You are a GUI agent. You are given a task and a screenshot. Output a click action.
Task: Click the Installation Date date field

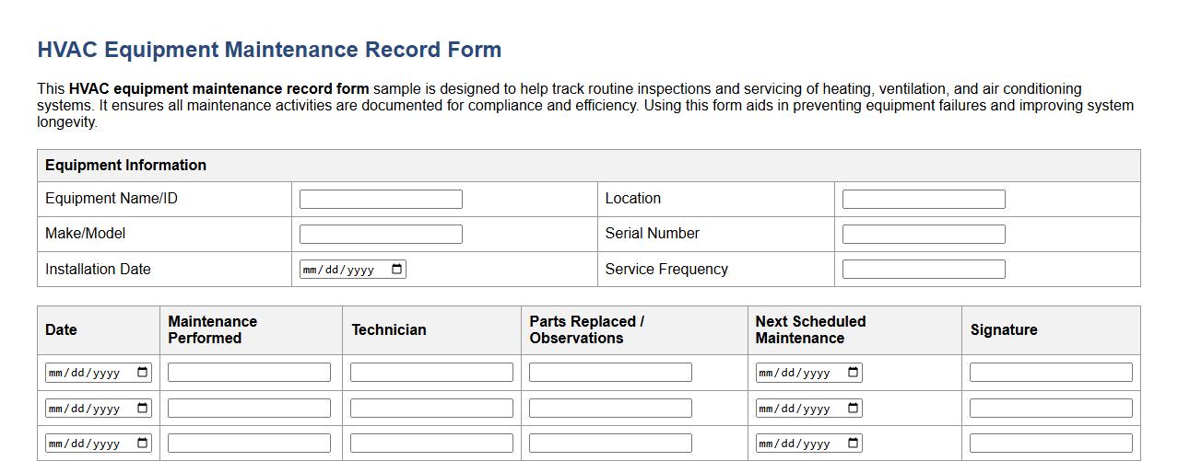353,269
